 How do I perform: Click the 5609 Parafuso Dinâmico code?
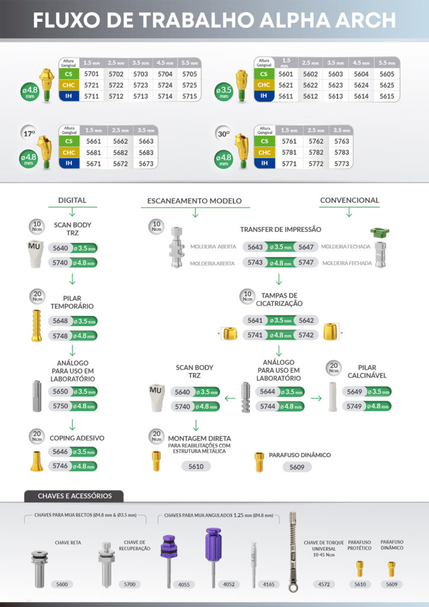point(296,467)
